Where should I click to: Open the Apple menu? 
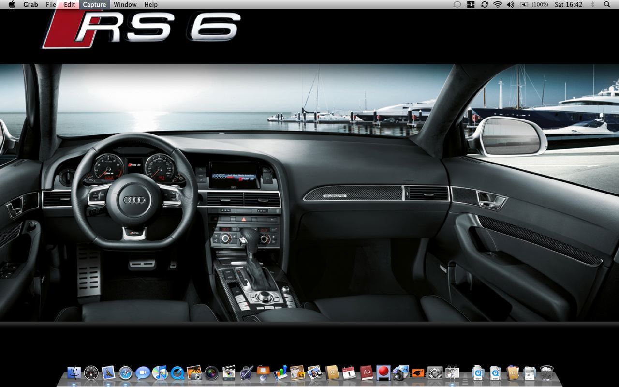[x=12, y=4]
